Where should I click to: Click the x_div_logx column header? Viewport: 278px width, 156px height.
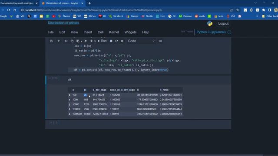coord(99,90)
